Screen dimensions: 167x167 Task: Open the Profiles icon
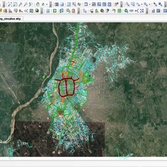coord(99,4)
